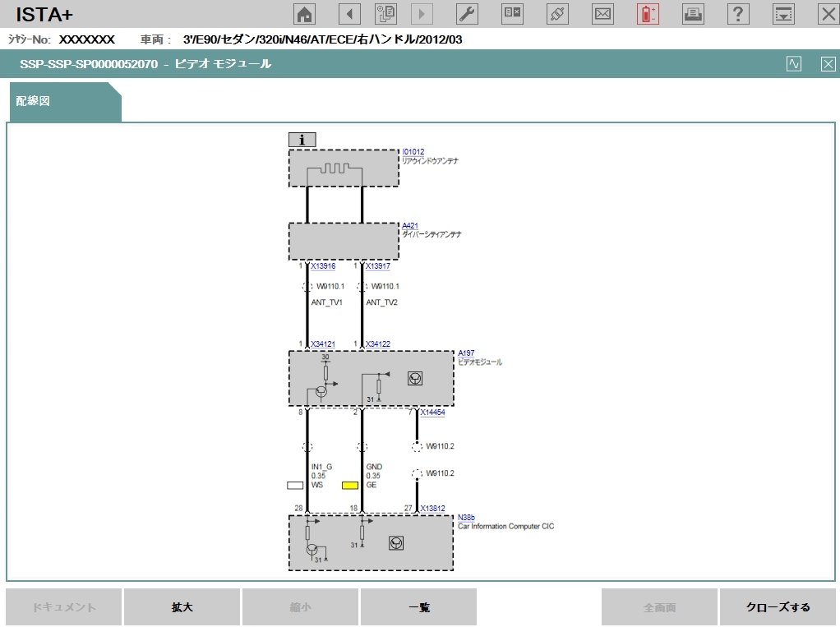
Task: Click the bus symbol inside CIC block N38b
Action: (396, 543)
